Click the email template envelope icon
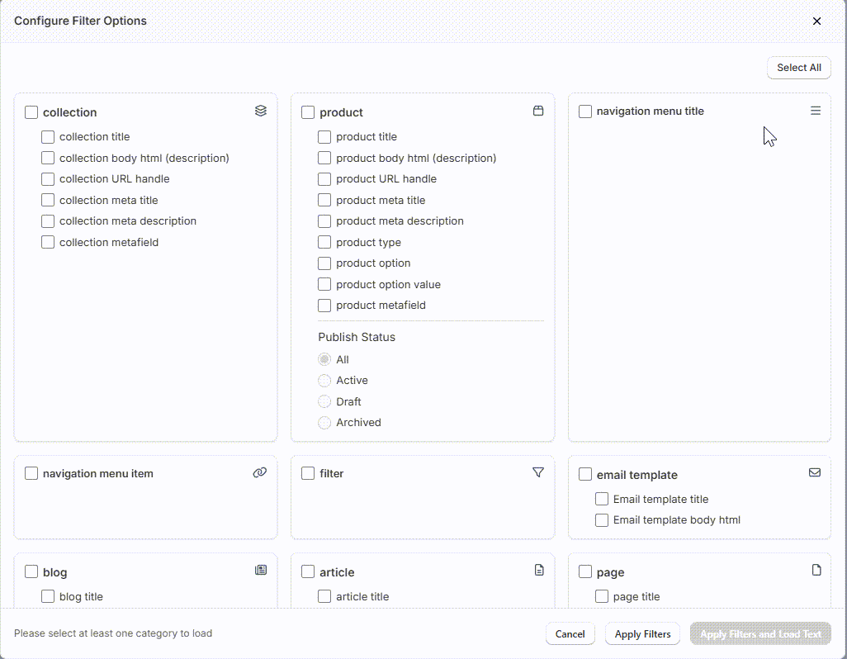The height and width of the screenshot is (659, 847). point(815,472)
